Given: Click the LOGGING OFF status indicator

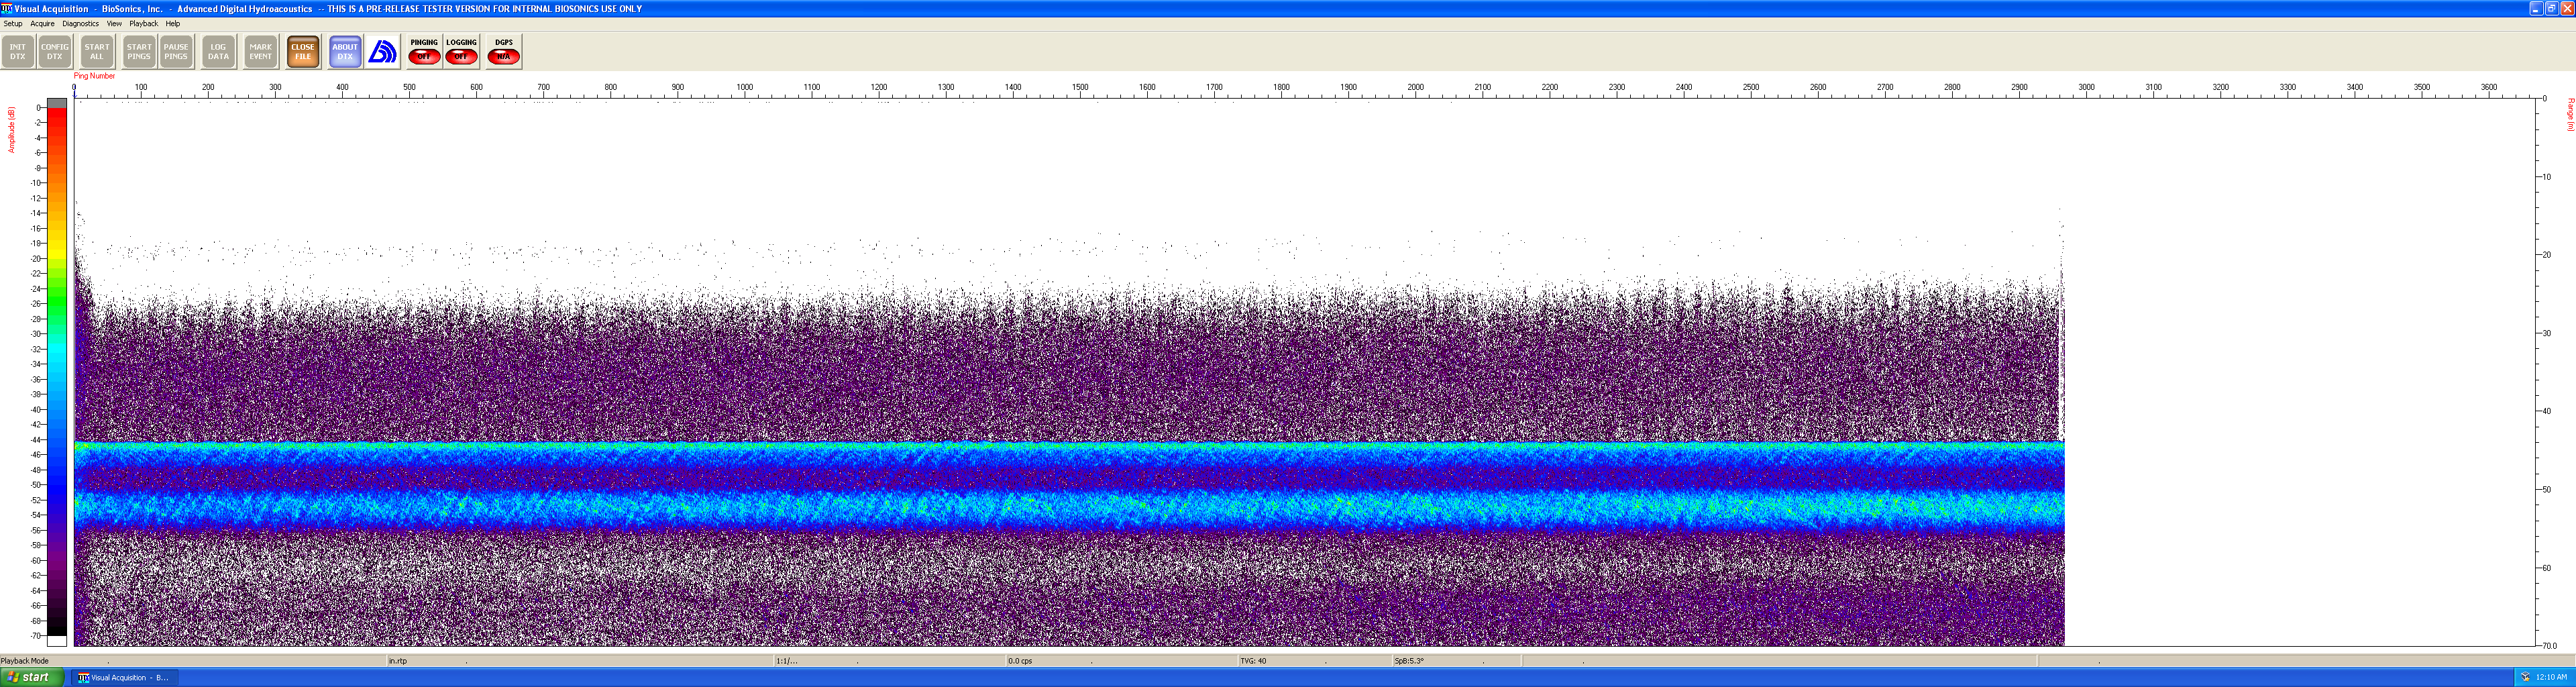Looking at the screenshot, I should coord(461,52).
